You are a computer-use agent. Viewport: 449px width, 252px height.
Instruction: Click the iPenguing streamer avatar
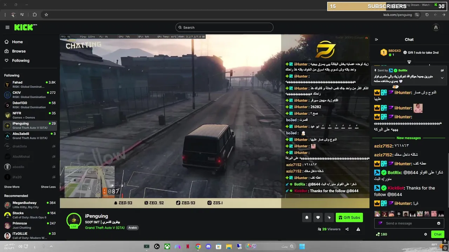pos(74,220)
